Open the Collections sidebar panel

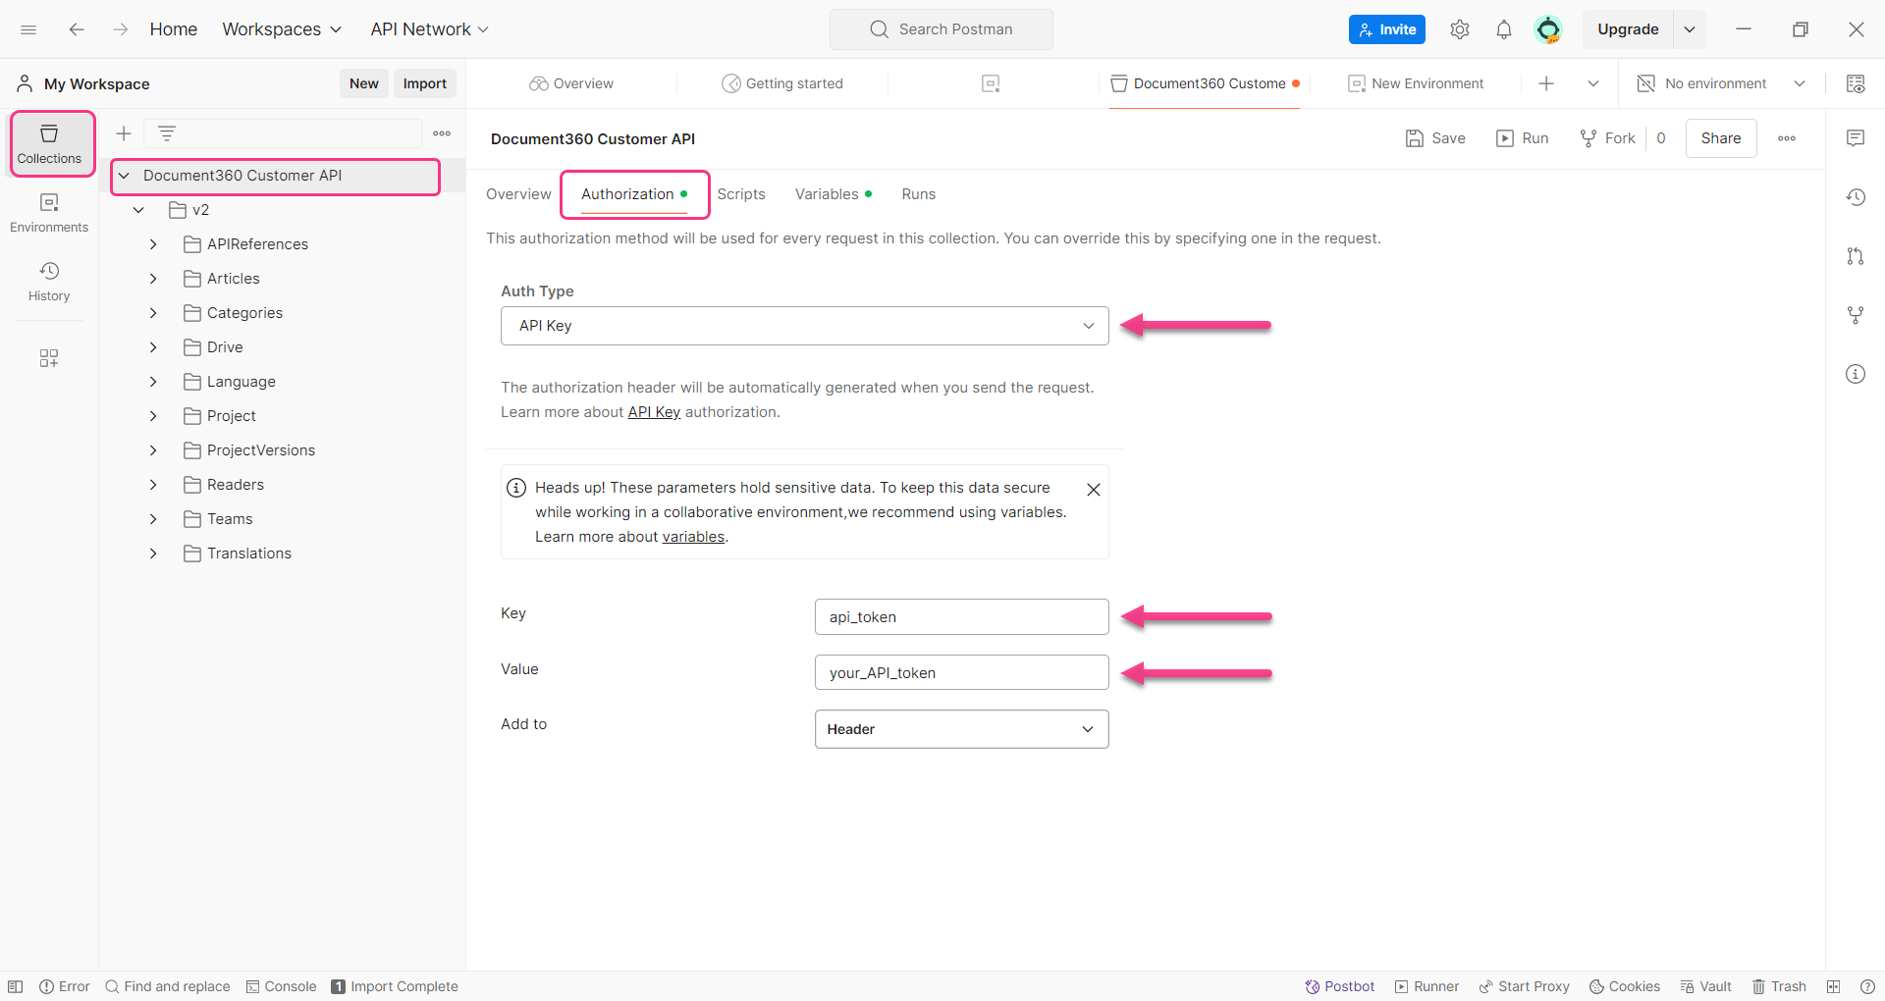point(49,143)
